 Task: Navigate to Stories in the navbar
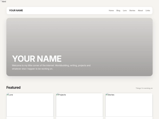pyautogui.click(x=132, y=11)
